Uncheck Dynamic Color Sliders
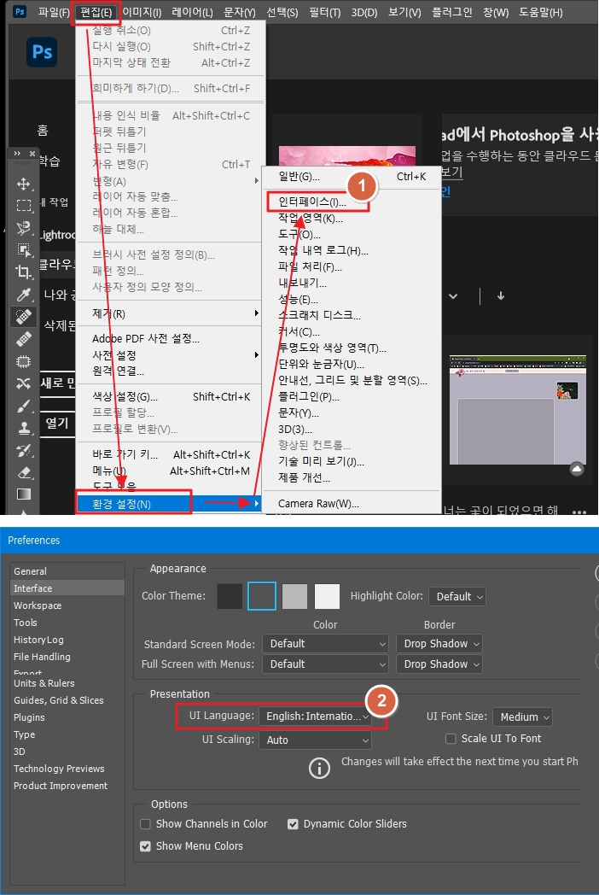Screen dimensions: 599x895 click(293, 823)
